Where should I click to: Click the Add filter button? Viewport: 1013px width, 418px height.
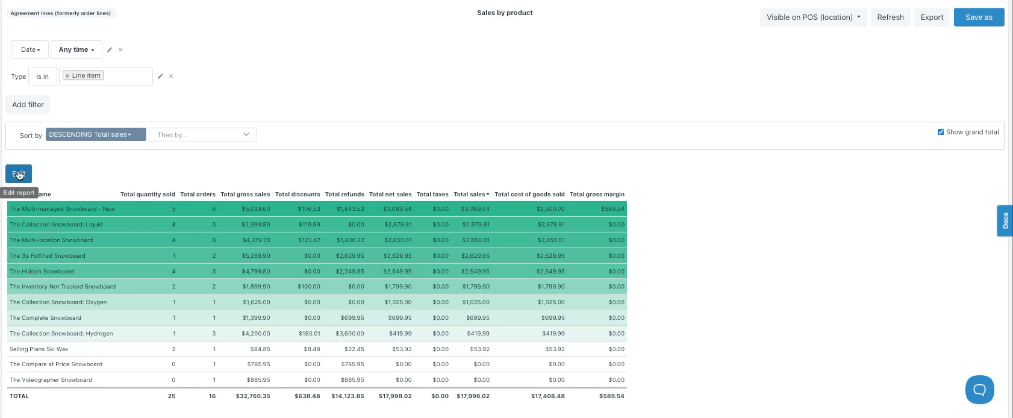(28, 105)
